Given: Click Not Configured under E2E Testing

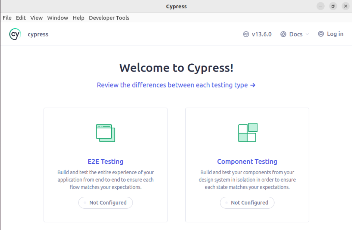Looking at the screenshot, I should 105,203.
